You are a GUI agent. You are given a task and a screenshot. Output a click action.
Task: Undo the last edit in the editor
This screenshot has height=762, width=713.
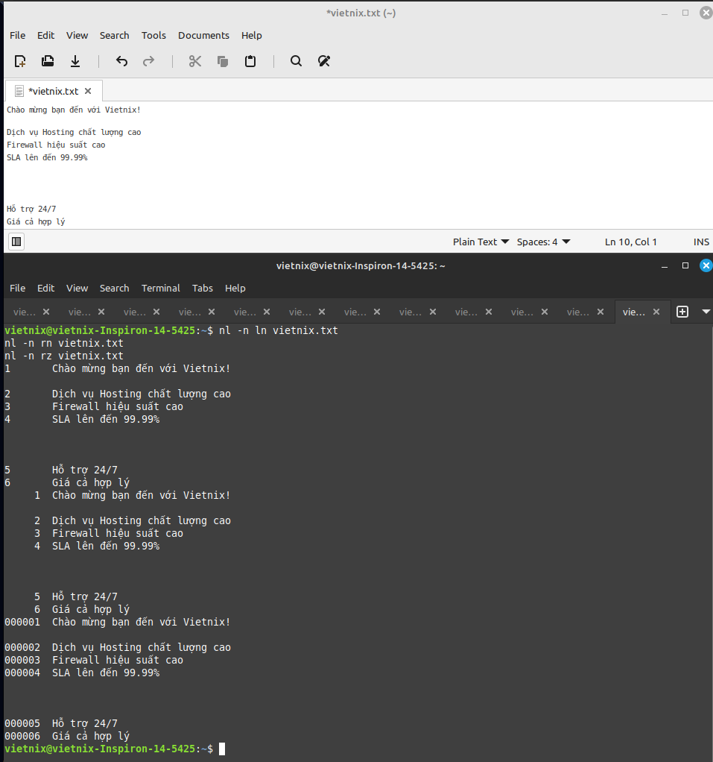(x=122, y=61)
